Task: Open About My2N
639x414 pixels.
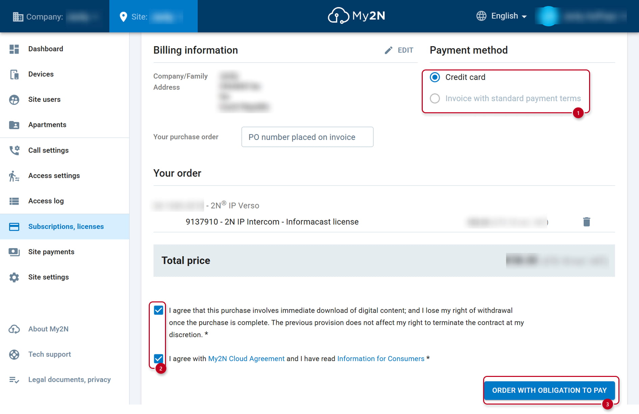Action: (64, 329)
